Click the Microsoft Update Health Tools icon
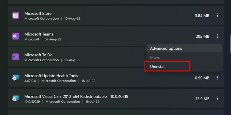Viewport: 231px width, 115px height. point(16,78)
